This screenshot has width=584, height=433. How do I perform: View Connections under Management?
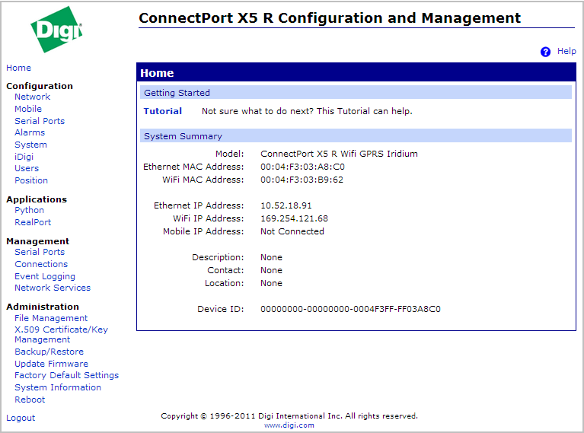coord(41,264)
